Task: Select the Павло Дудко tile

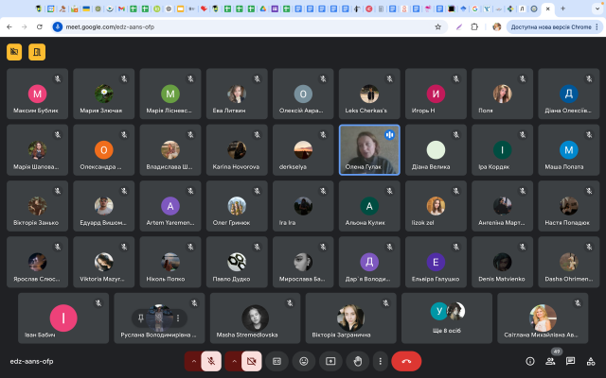Action: (237, 262)
